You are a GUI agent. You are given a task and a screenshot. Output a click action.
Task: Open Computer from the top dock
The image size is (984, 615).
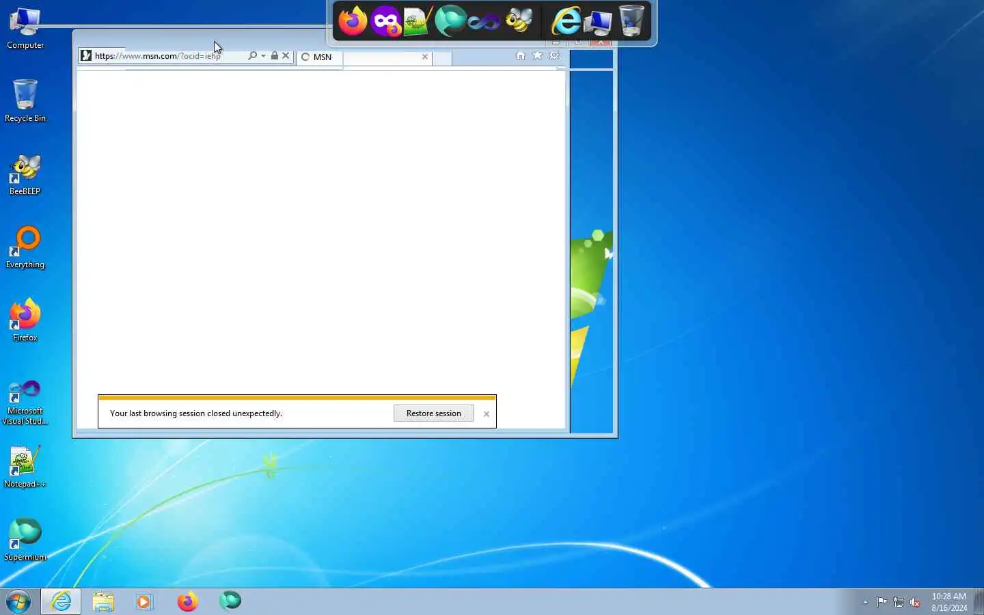pyautogui.click(x=599, y=21)
